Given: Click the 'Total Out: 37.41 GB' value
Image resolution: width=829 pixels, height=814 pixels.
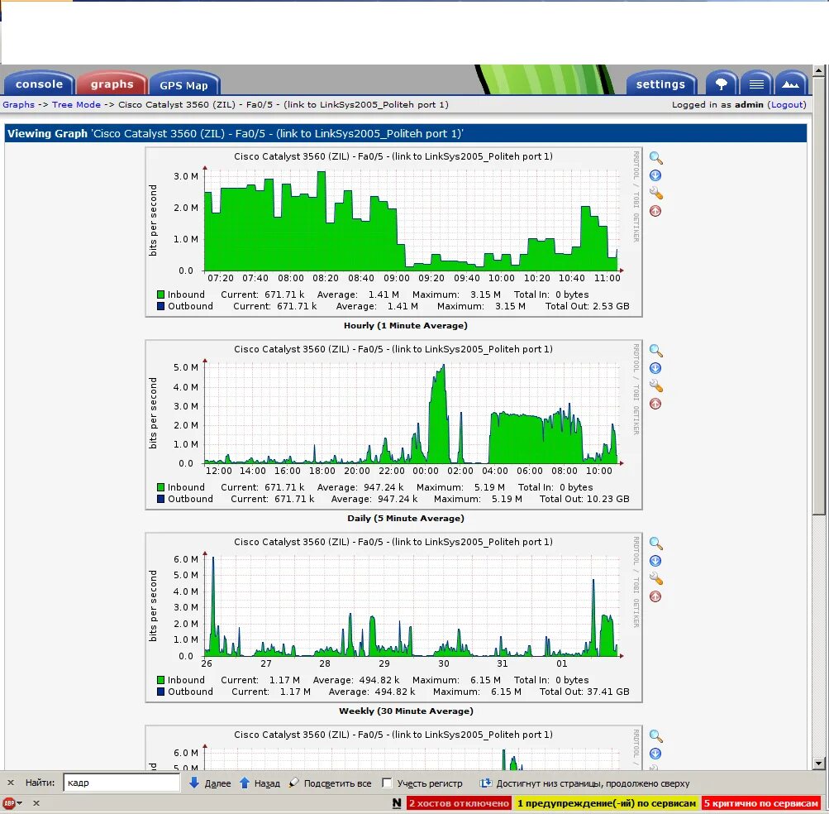Looking at the screenshot, I should (x=584, y=692).
